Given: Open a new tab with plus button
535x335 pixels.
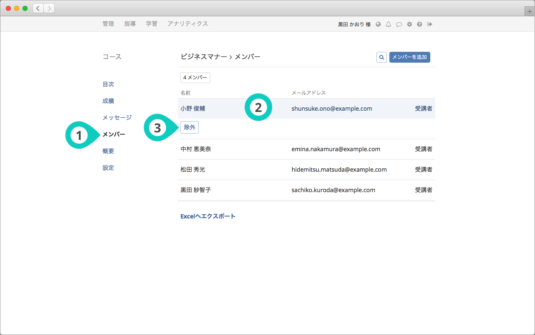Looking at the screenshot, I should click(x=530, y=12).
